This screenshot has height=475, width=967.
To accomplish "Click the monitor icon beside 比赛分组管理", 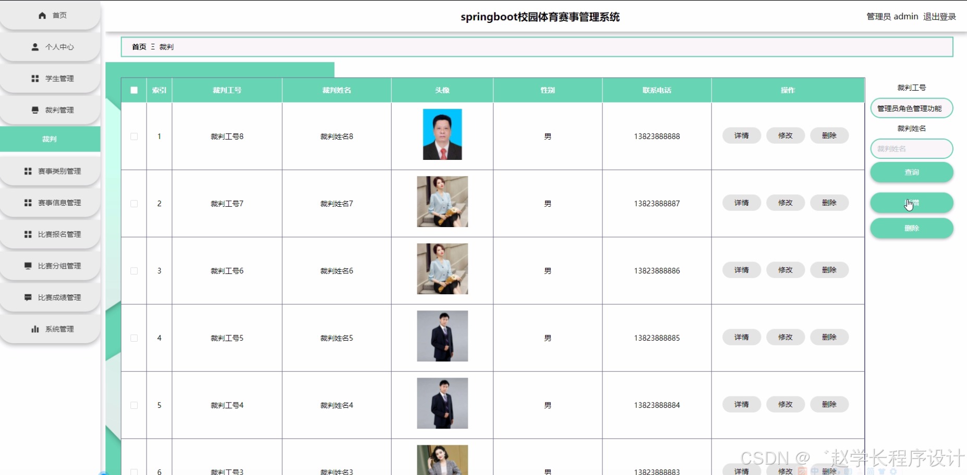I will (28, 266).
